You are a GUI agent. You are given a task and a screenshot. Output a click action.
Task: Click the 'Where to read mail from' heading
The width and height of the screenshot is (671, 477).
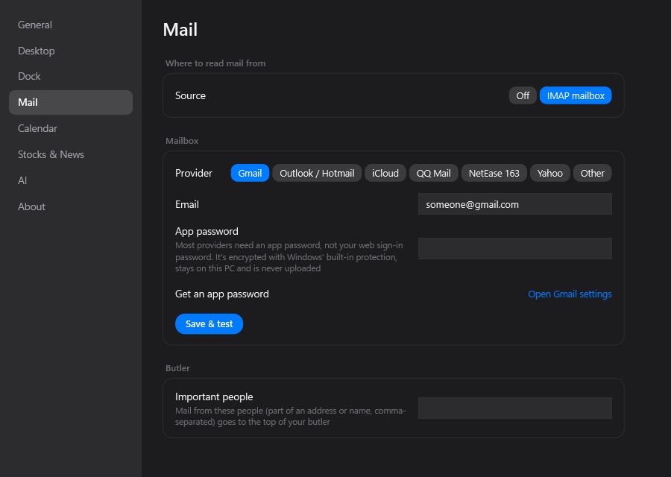point(215,63)
